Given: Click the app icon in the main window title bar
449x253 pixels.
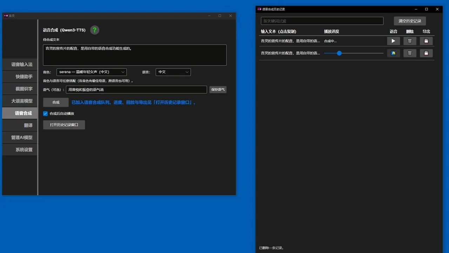Looking at the screenshot, I should pos(6,16).
